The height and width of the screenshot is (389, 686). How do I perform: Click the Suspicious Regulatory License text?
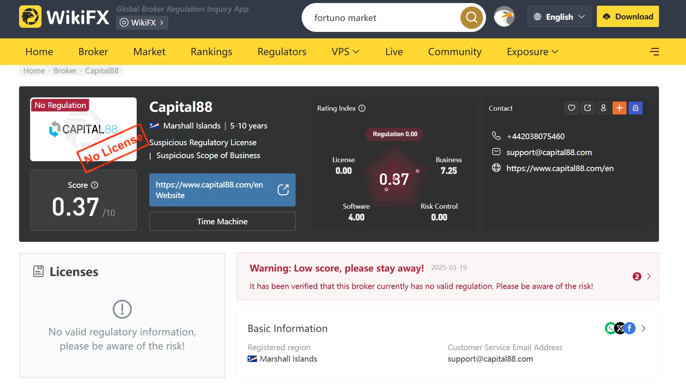pyautogui.click(x=203, y=143)
